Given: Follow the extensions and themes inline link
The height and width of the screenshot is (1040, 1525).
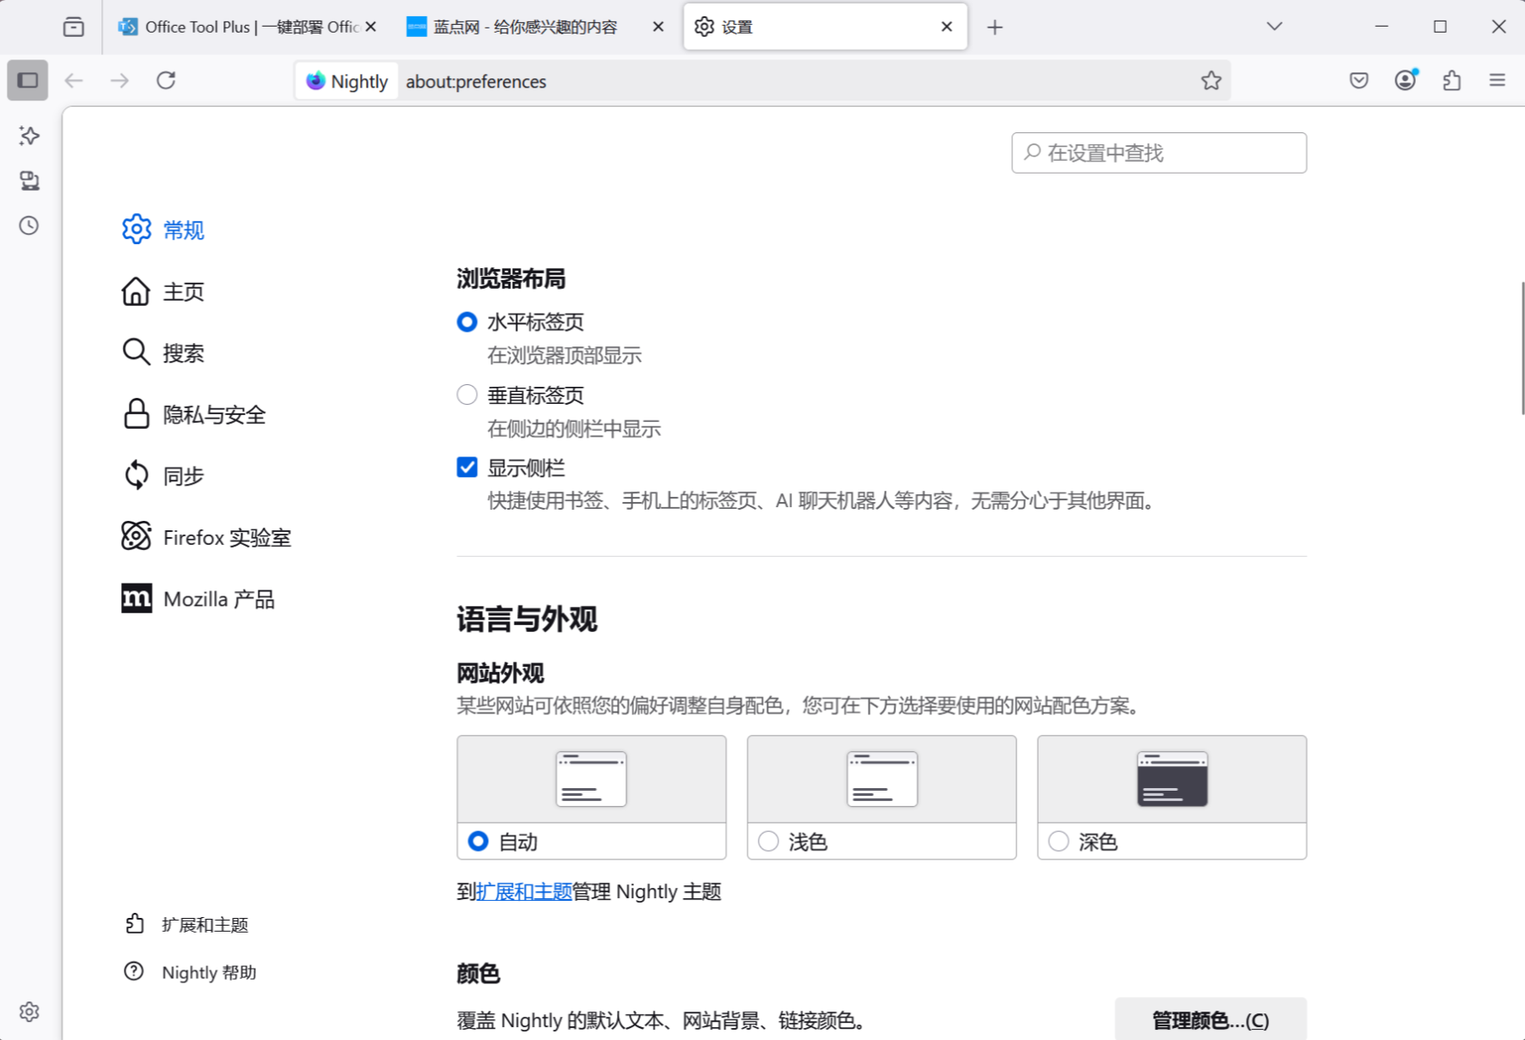Looking at the screenshot, I should click(524, 892).
